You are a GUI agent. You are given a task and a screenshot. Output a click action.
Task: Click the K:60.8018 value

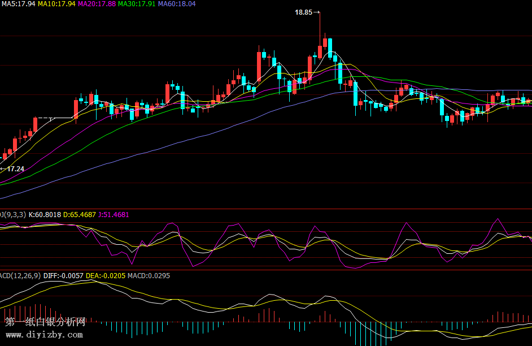pos(45,215)
